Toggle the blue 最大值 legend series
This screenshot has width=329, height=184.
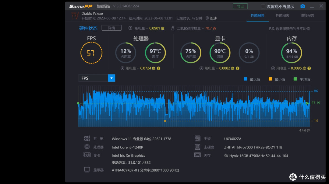click(x=246, y=79)
